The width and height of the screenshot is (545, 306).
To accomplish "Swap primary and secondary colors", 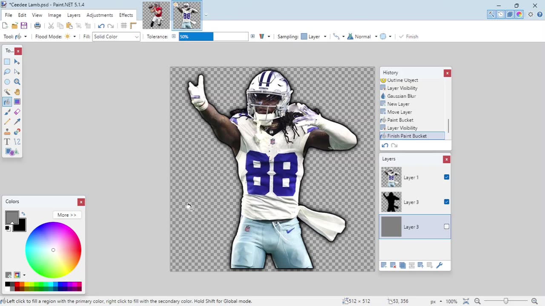I will [x=23, y=214].
